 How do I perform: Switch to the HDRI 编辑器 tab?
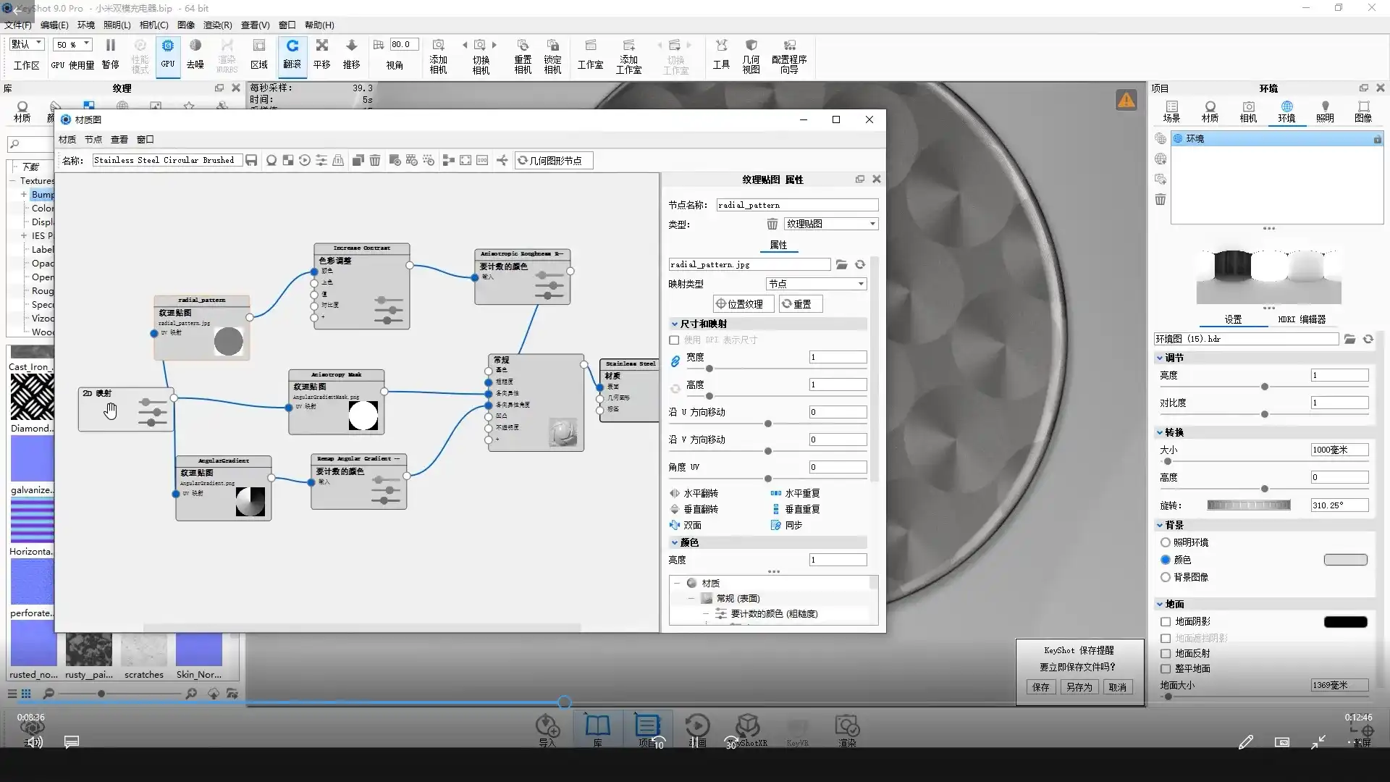[x=1301, y=319]
